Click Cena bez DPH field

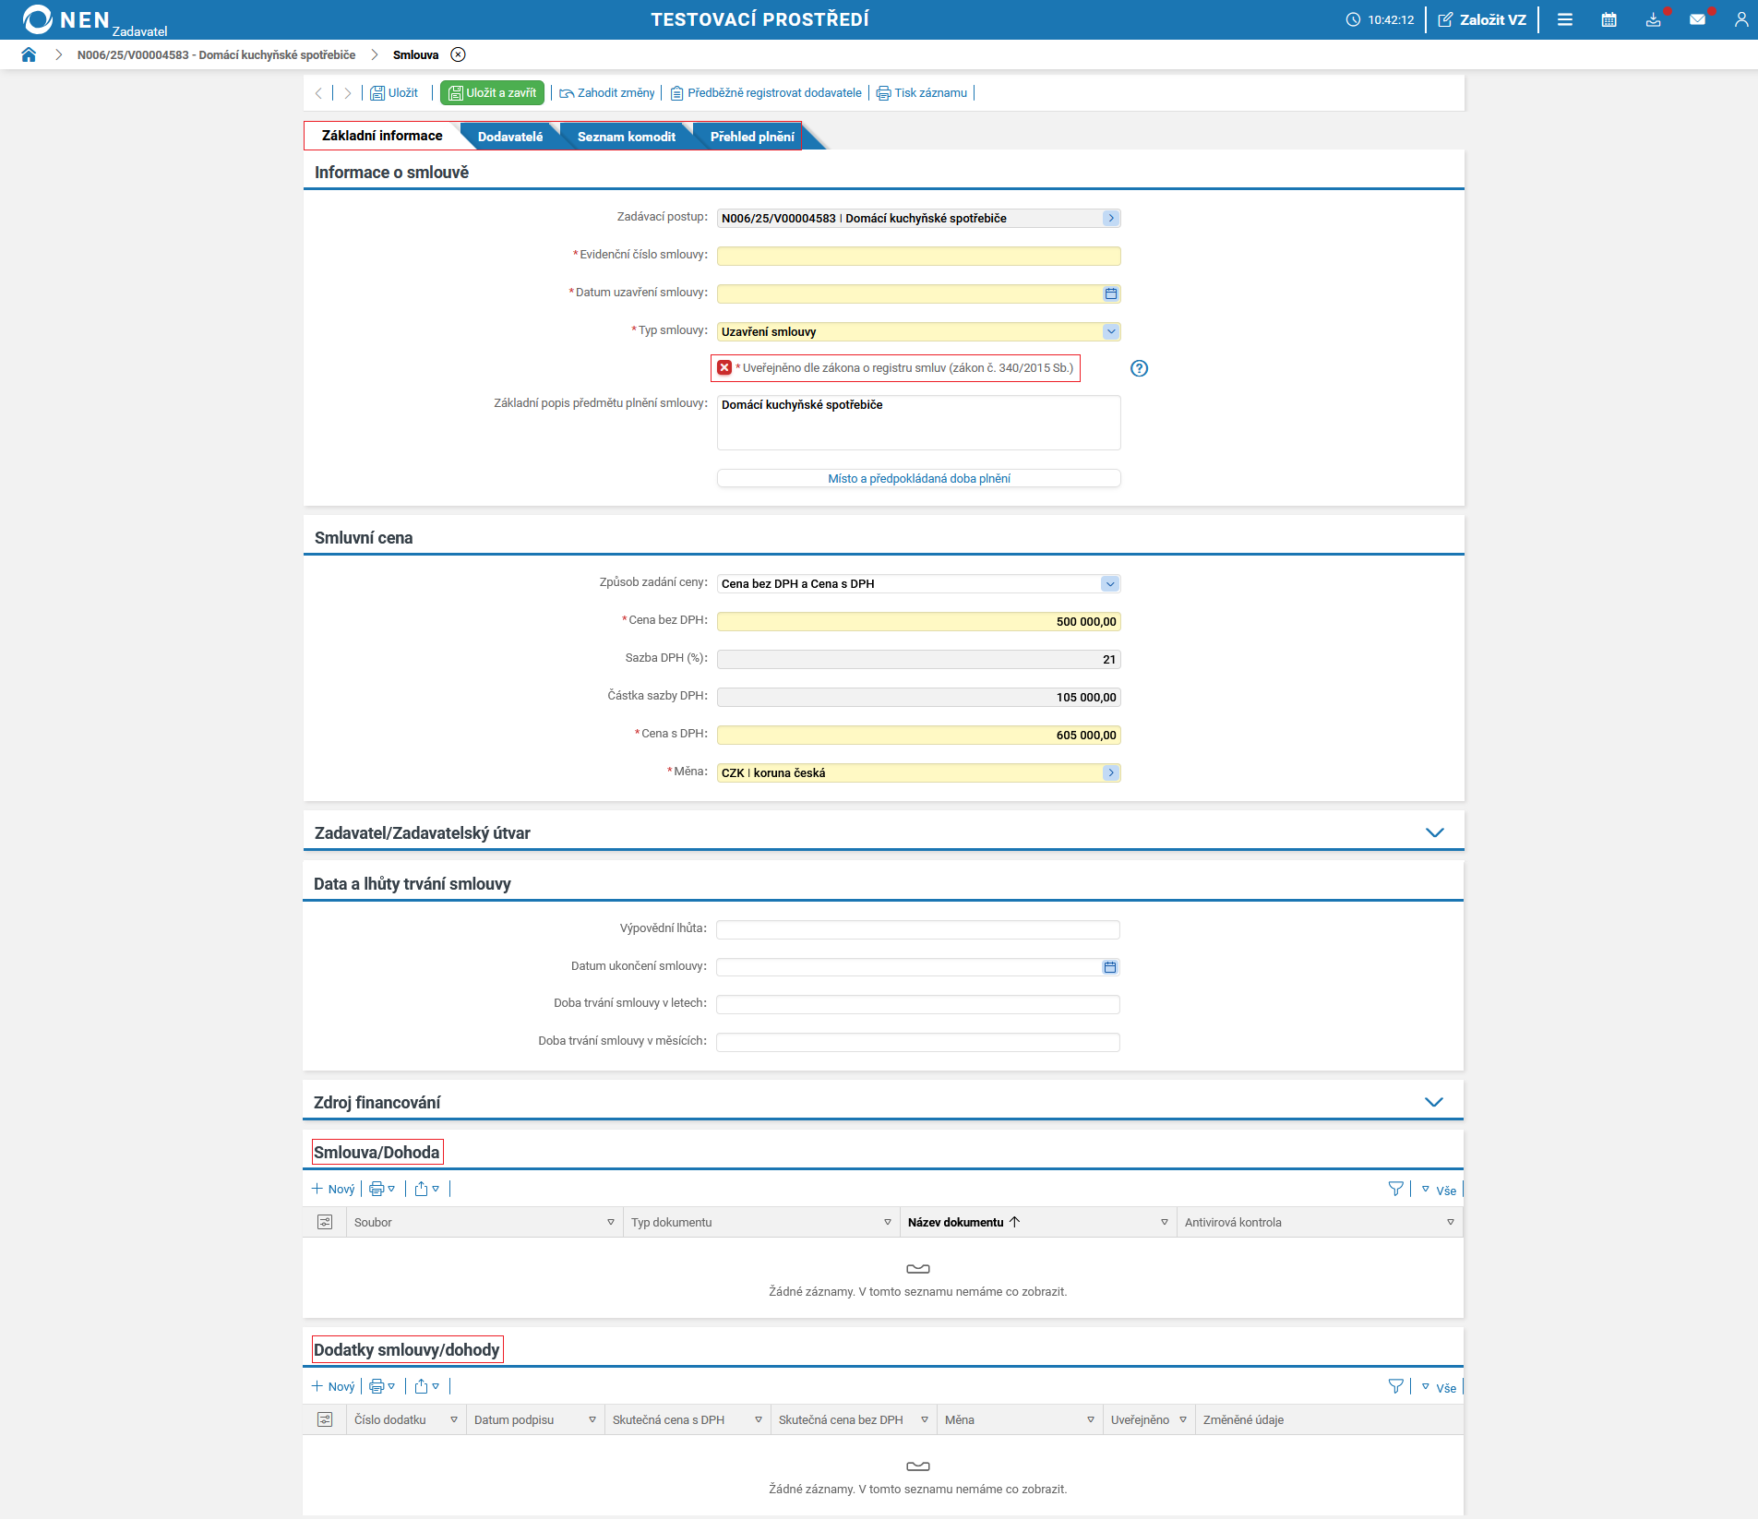click(x=918, y=622)
